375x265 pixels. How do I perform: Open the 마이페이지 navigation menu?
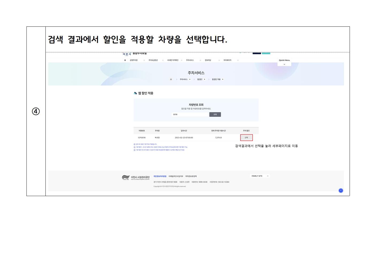tap(231, 60)
